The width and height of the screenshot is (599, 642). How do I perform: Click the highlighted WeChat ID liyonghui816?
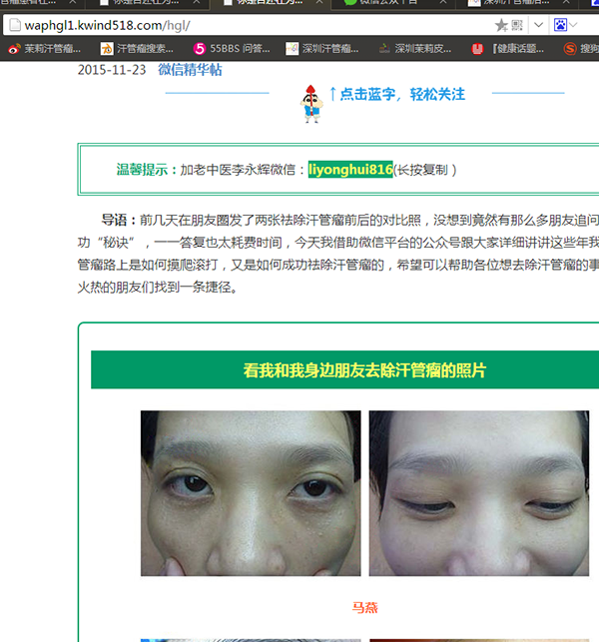pos(350,169)
